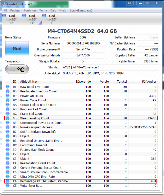Click the double-arrow button in title bar
Screen dimensions: 164x195
click(x=130, y=3)
